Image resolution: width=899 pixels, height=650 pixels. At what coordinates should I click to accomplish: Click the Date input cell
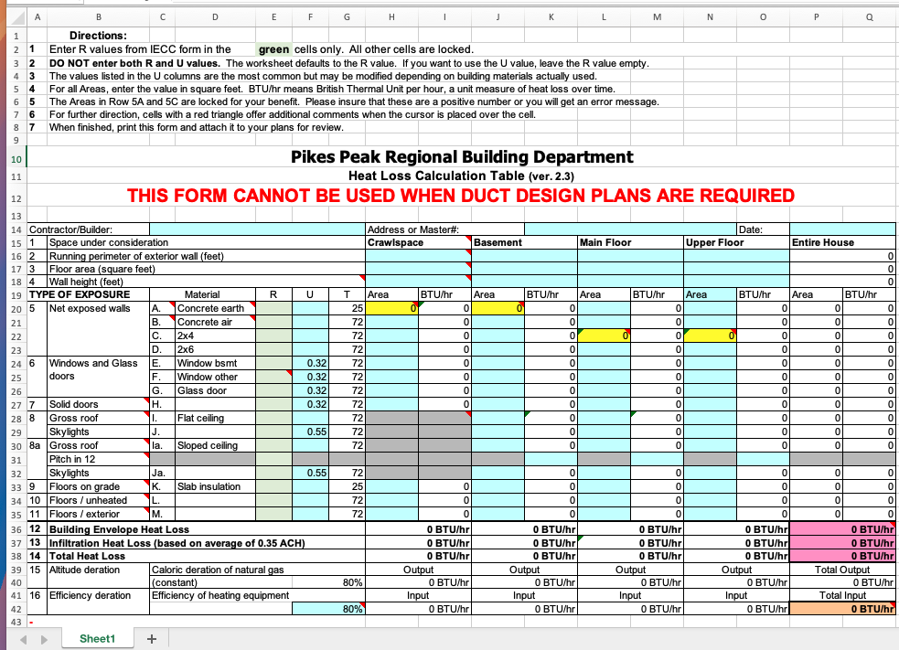pyautogui.click(x=842, y=229)
